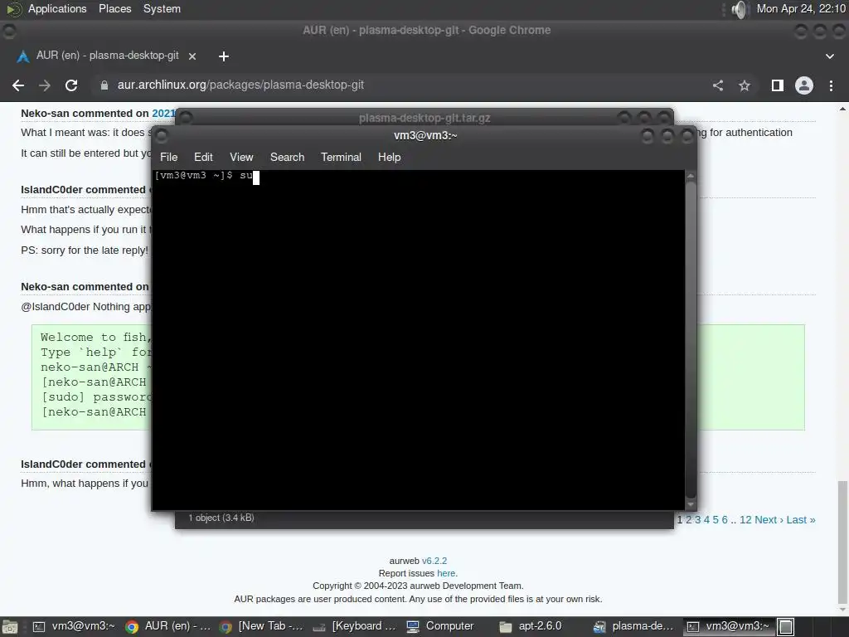This screenshot has width=849, height=637.
Task: Switch to Keyboard taskbar window
Action: click(x=355, y=627)
